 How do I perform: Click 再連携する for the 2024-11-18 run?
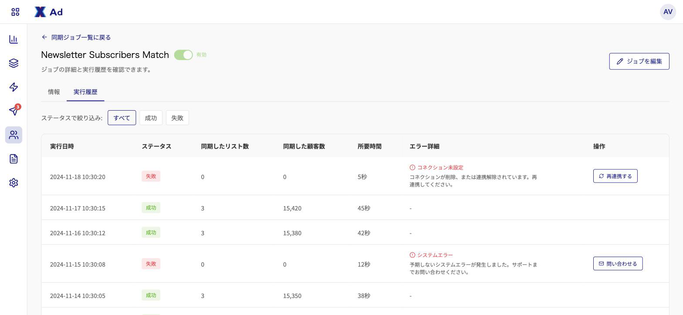point(615,176)
